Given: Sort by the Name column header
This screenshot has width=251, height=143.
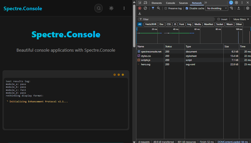Looking at the screenshot, I should (150, 47).
